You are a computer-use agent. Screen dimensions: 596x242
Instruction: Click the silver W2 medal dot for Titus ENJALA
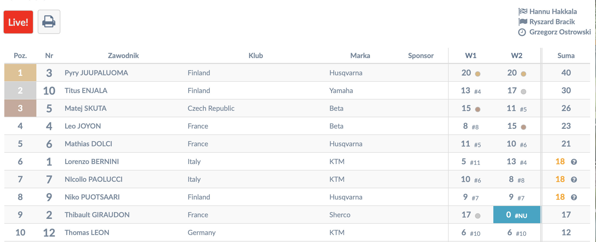click(x=524, y=92)
